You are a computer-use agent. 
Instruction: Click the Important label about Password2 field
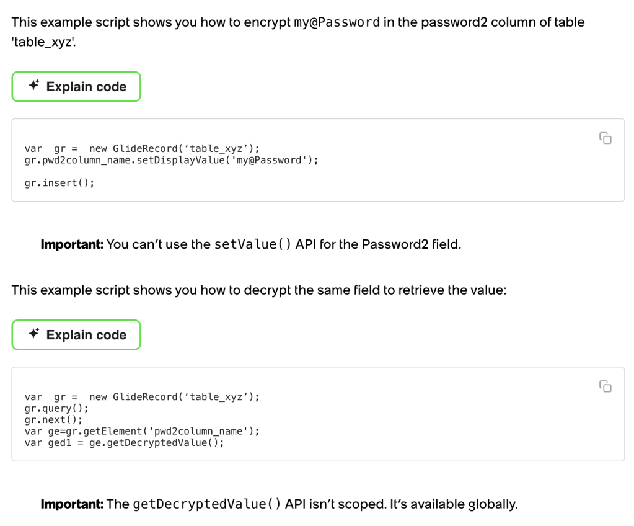coord(72,244)
